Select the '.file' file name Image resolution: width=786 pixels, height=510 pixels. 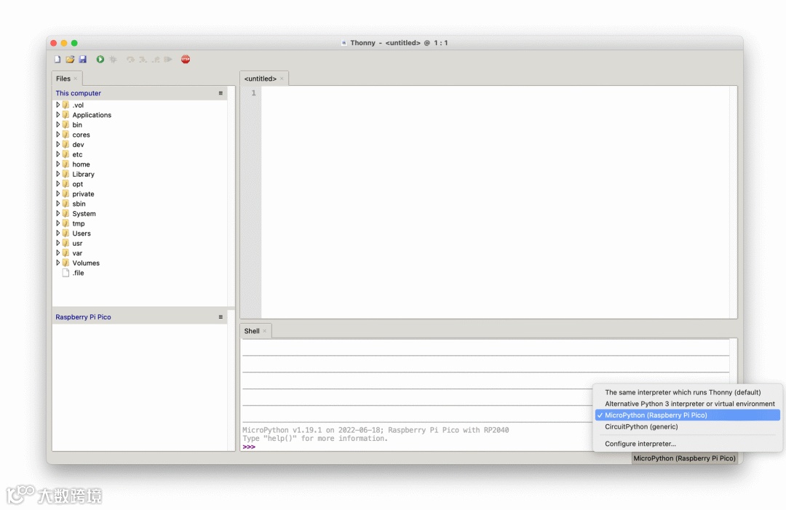click(78, 273)
